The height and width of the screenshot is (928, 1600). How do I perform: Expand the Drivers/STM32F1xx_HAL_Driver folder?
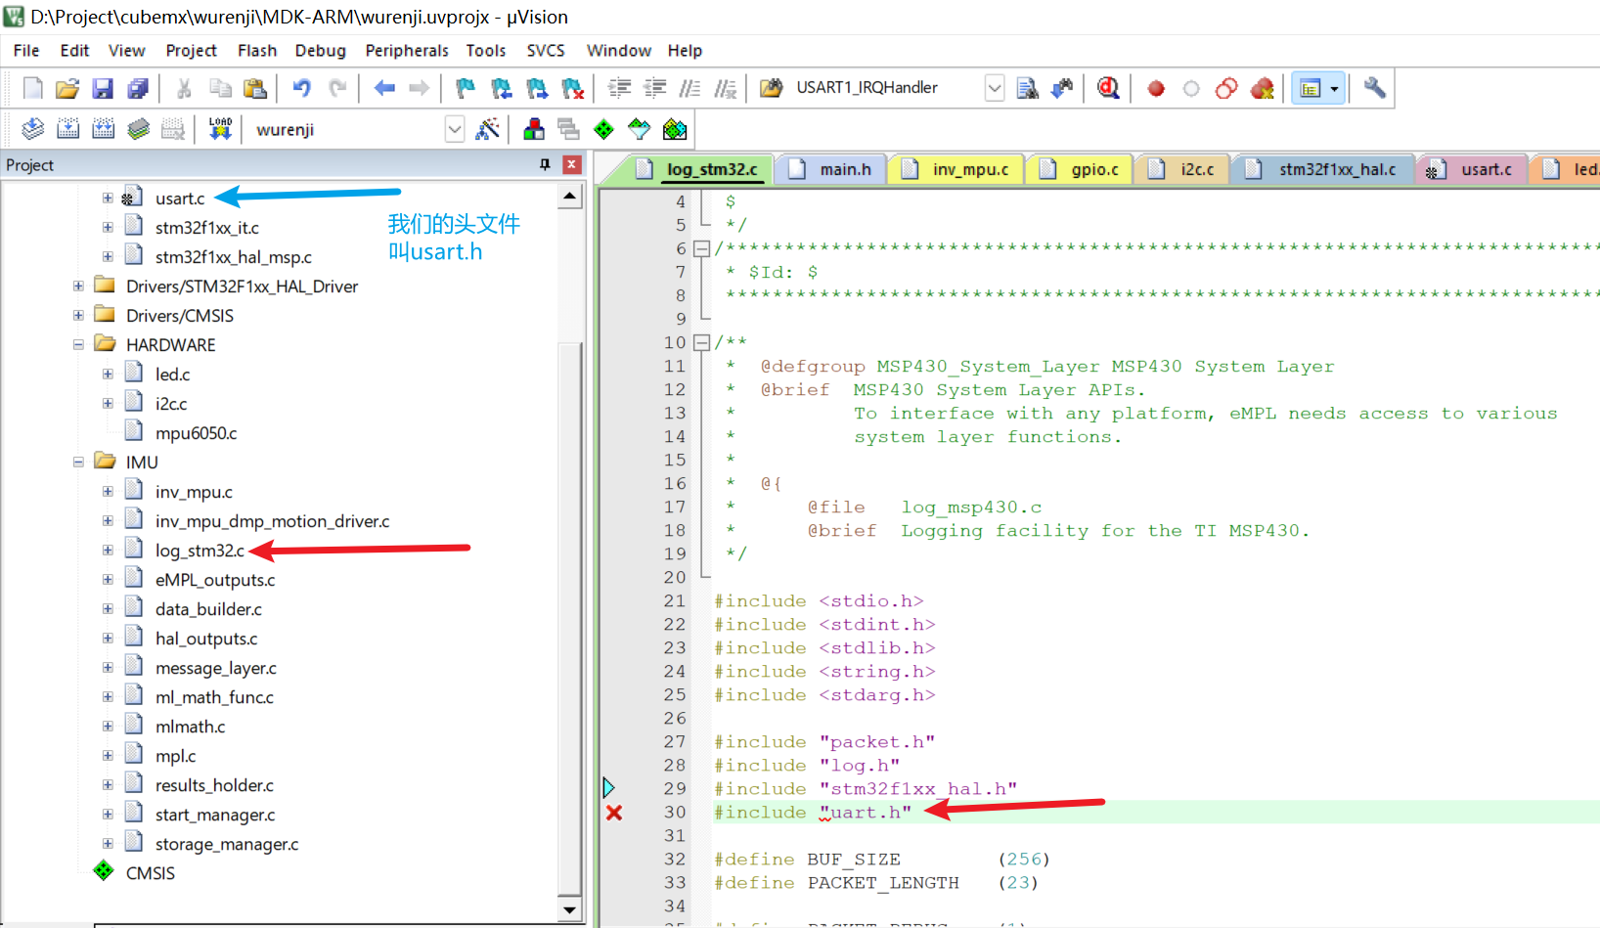click(78, 286)
